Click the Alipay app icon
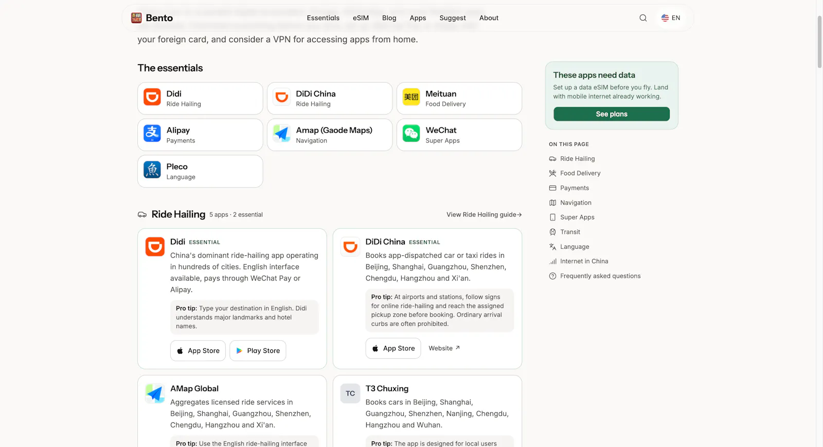Screen dimensions: 823x447 point(152,133)
